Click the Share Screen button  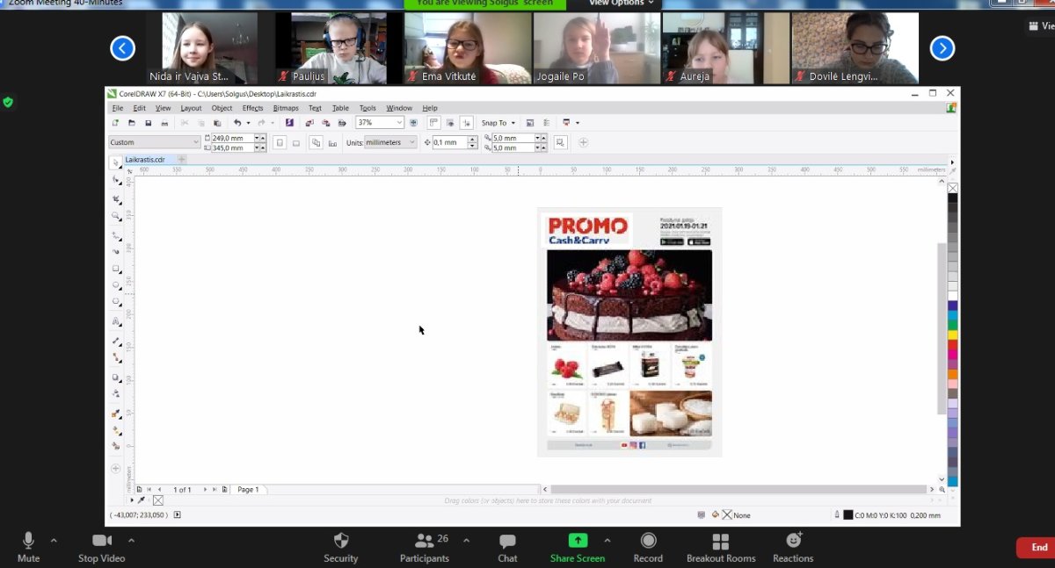coord(578,547)
